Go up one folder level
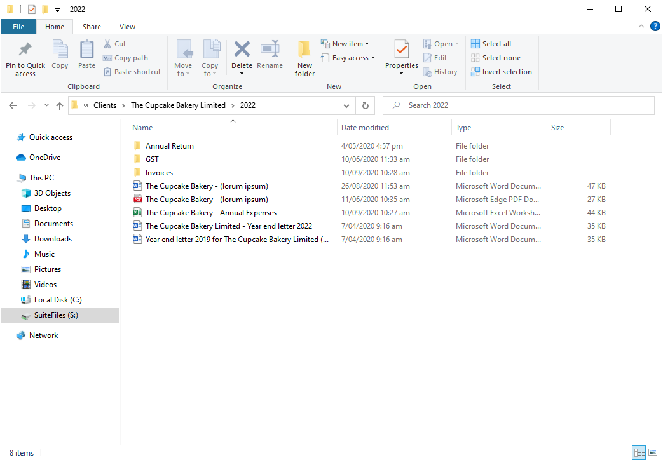Image resolution: width=663 pixels, height=460 pixels. click(x=60, y=105)
